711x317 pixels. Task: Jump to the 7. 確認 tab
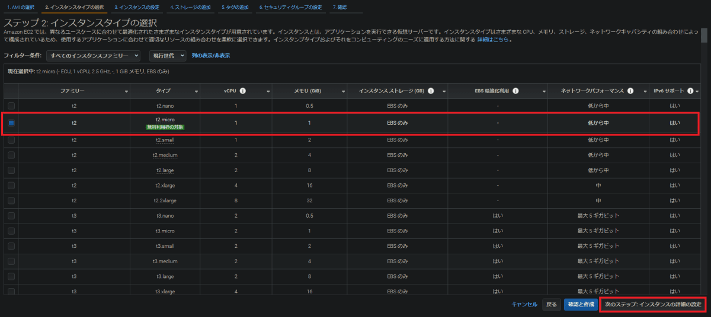[340, 7]
